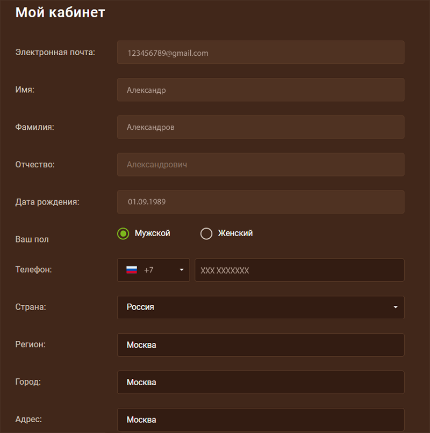Open phone country code dropdown arrow
430x433 pixels.
[x=182, y=270]
